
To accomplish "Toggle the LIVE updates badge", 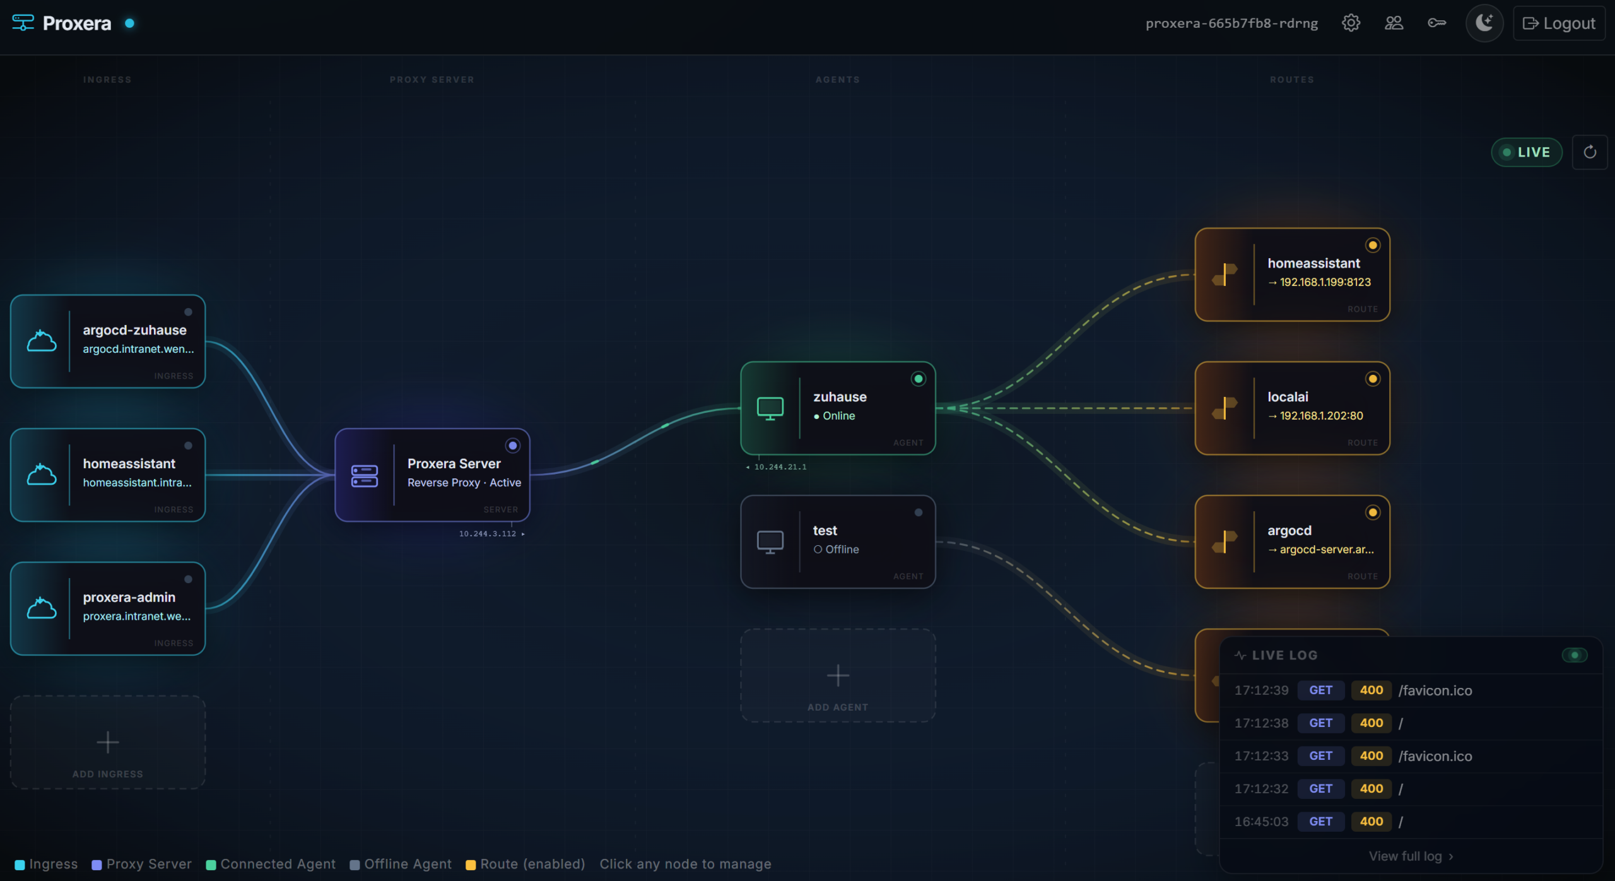I will [1527, 152].
